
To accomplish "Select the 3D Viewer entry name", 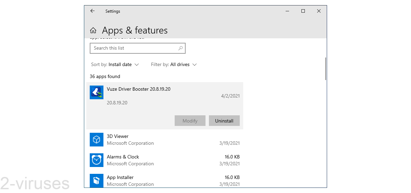I will 117,136.
